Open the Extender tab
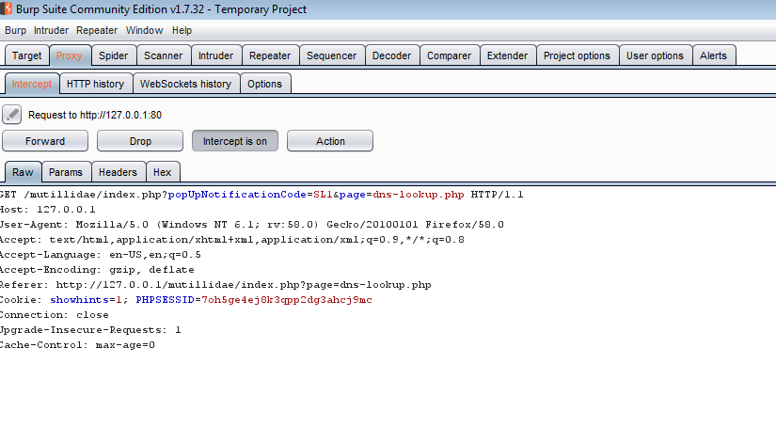 pos(507,55)
